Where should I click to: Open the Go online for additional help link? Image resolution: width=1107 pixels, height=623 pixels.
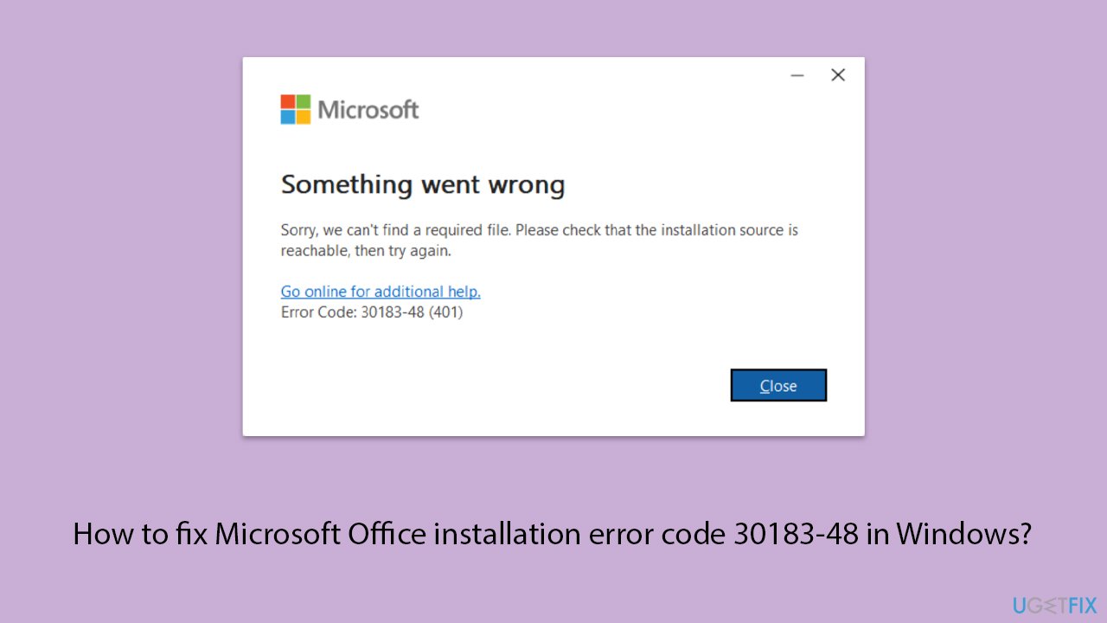coord(381,292)
